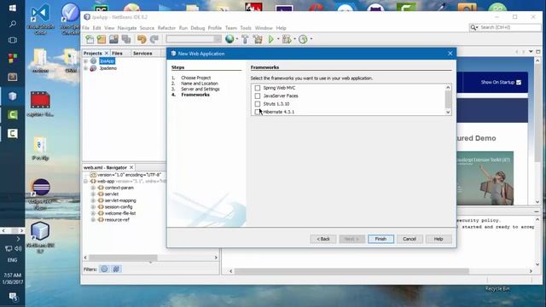This screenshot has width=546, height=307.
Task: Collapse the web-app node in Navigator
Action: click(x=85, y=182)
